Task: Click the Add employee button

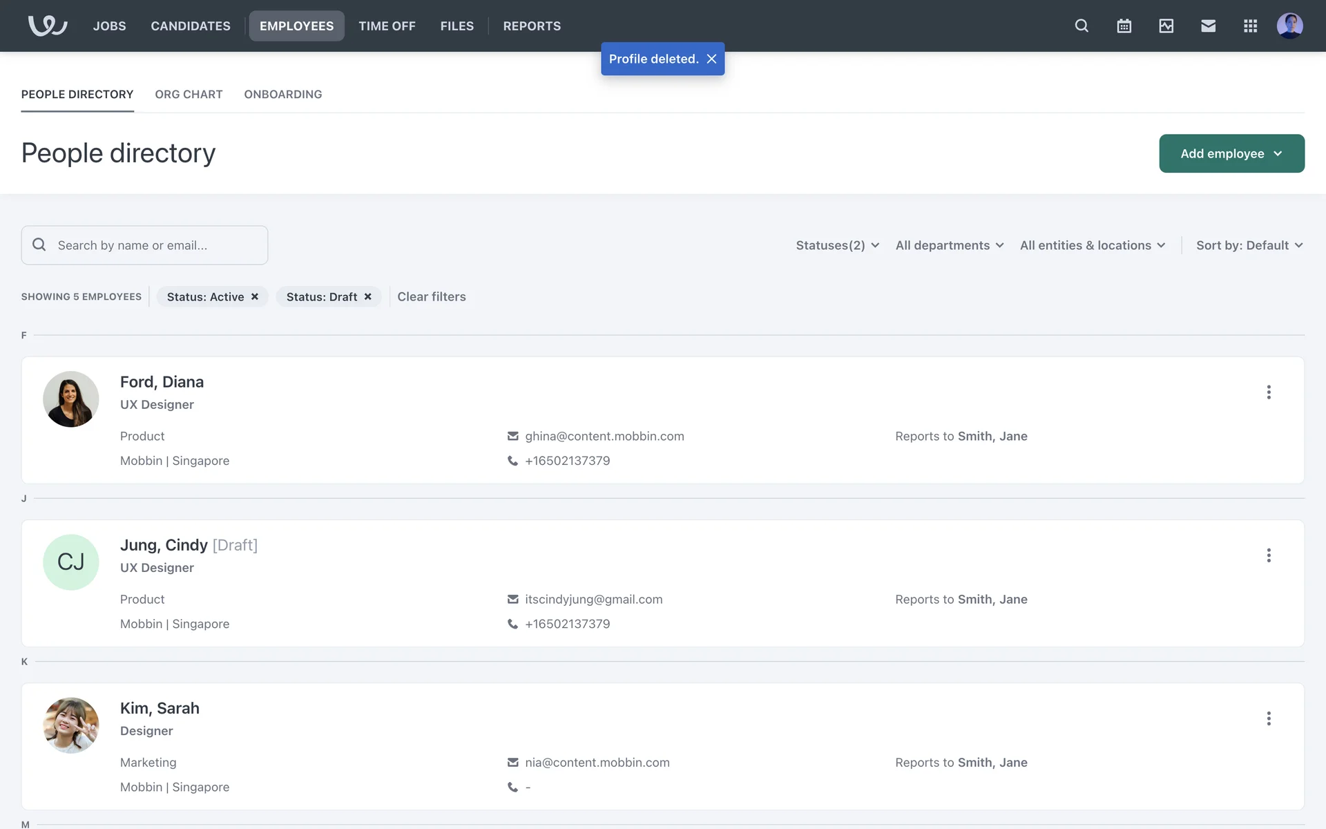Action: [1231, 153]
